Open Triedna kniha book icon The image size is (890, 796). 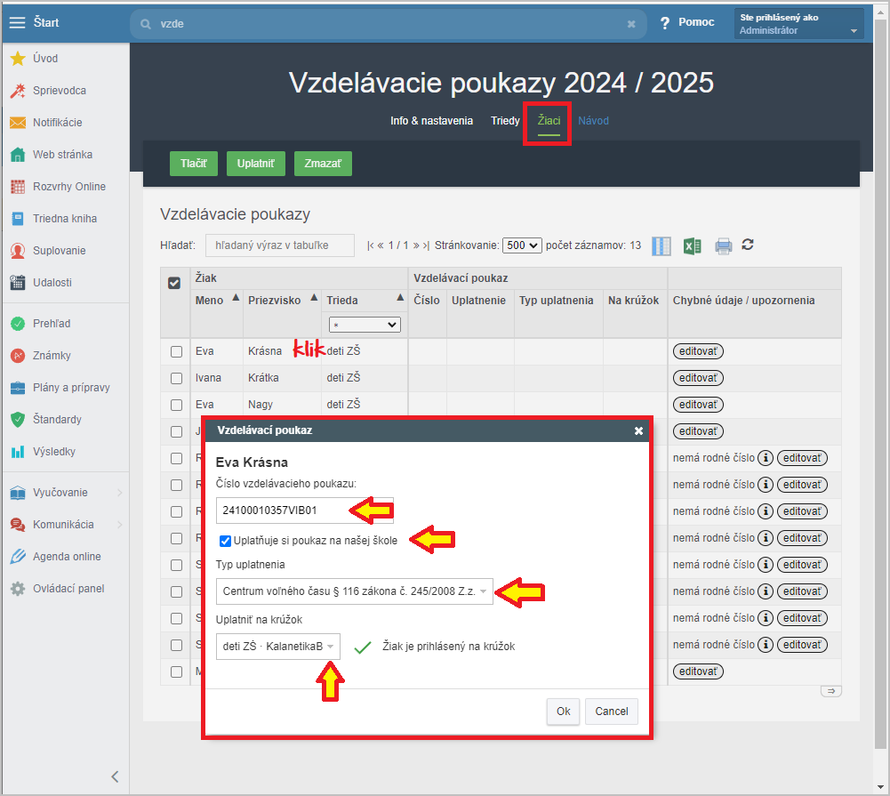[x=18, y=219]
